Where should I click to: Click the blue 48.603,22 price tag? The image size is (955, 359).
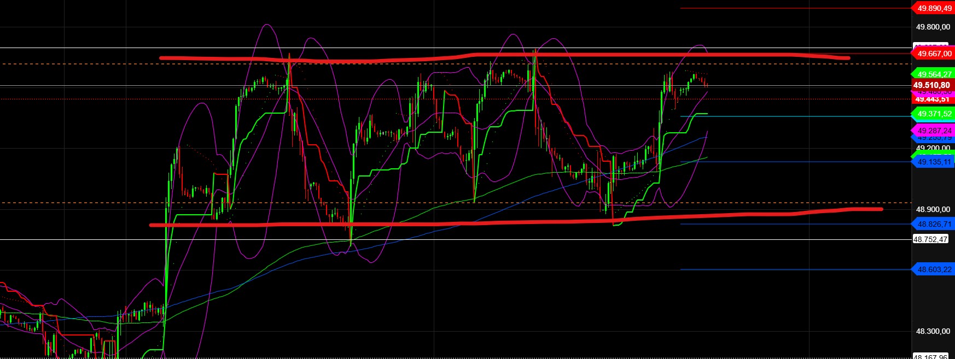934,269
